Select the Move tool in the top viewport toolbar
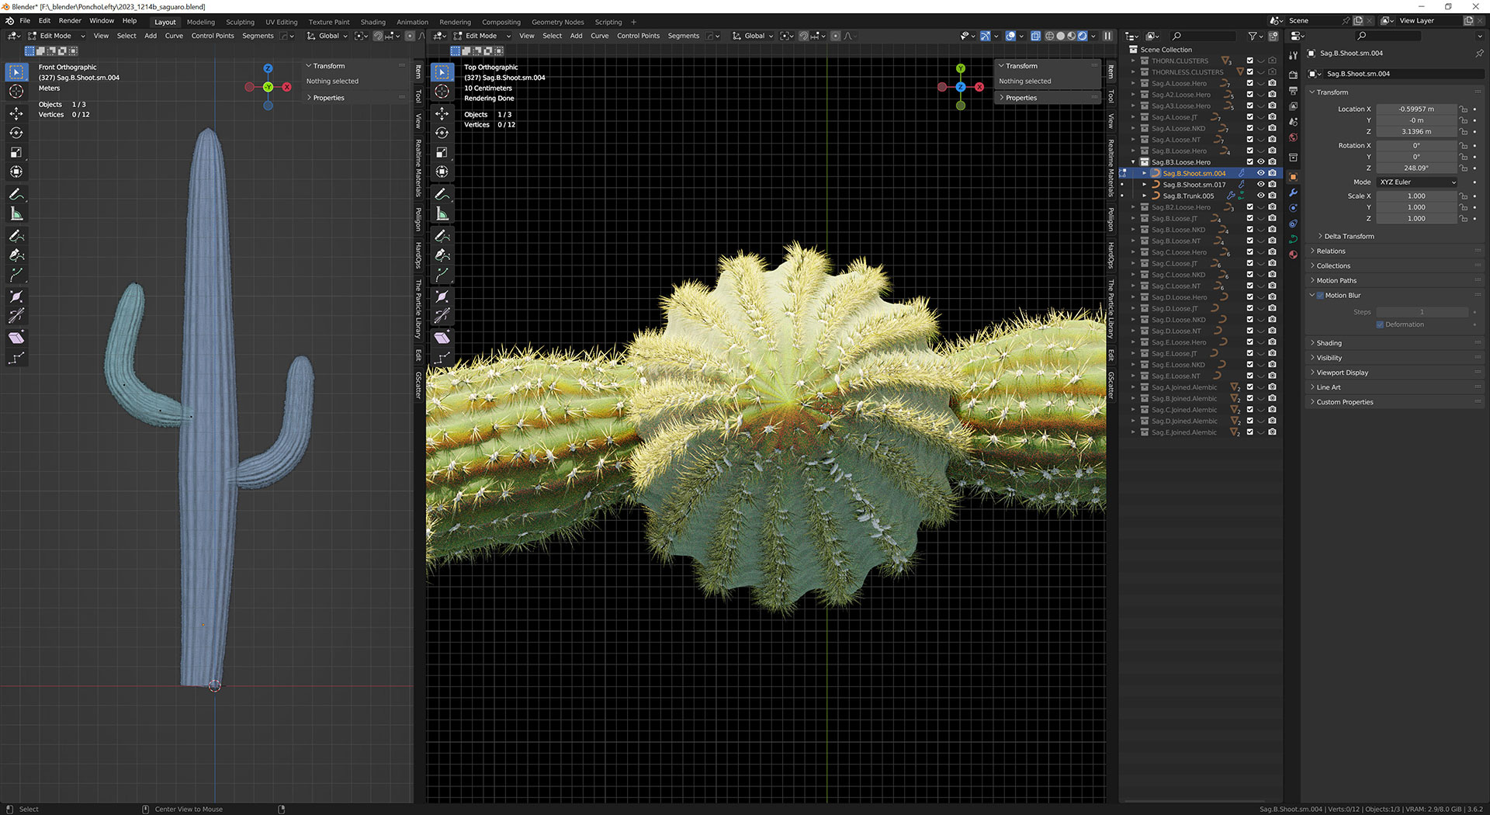 [442, 113]
